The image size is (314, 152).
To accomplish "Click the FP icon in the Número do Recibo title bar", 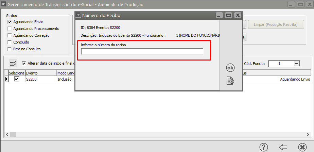I will [78, 15].
